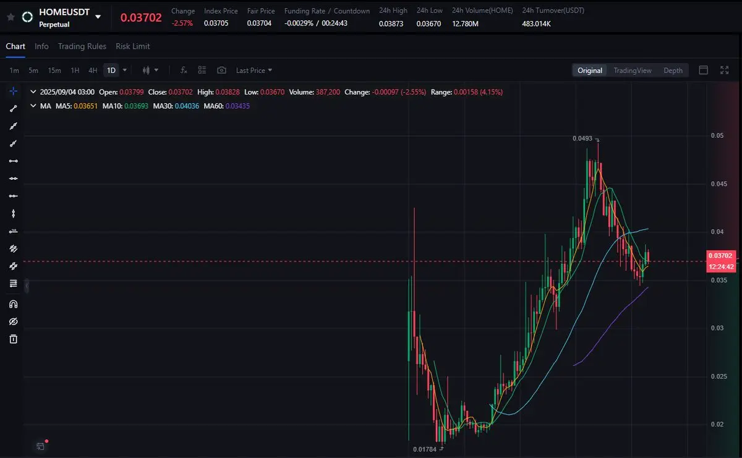The width and height of the screenshot is (742, 458).
Task: Select the horizontal straight line tool
Action: [x=14, y=179]
